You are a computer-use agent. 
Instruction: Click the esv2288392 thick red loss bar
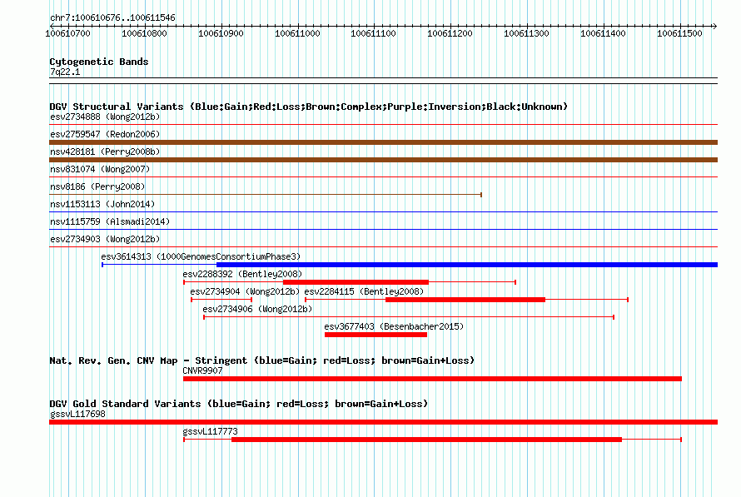click(356, 282)
